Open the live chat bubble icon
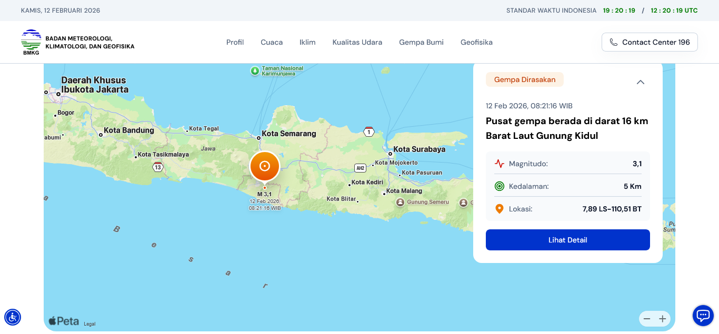The image size is (719, 334). click(703, 316)
